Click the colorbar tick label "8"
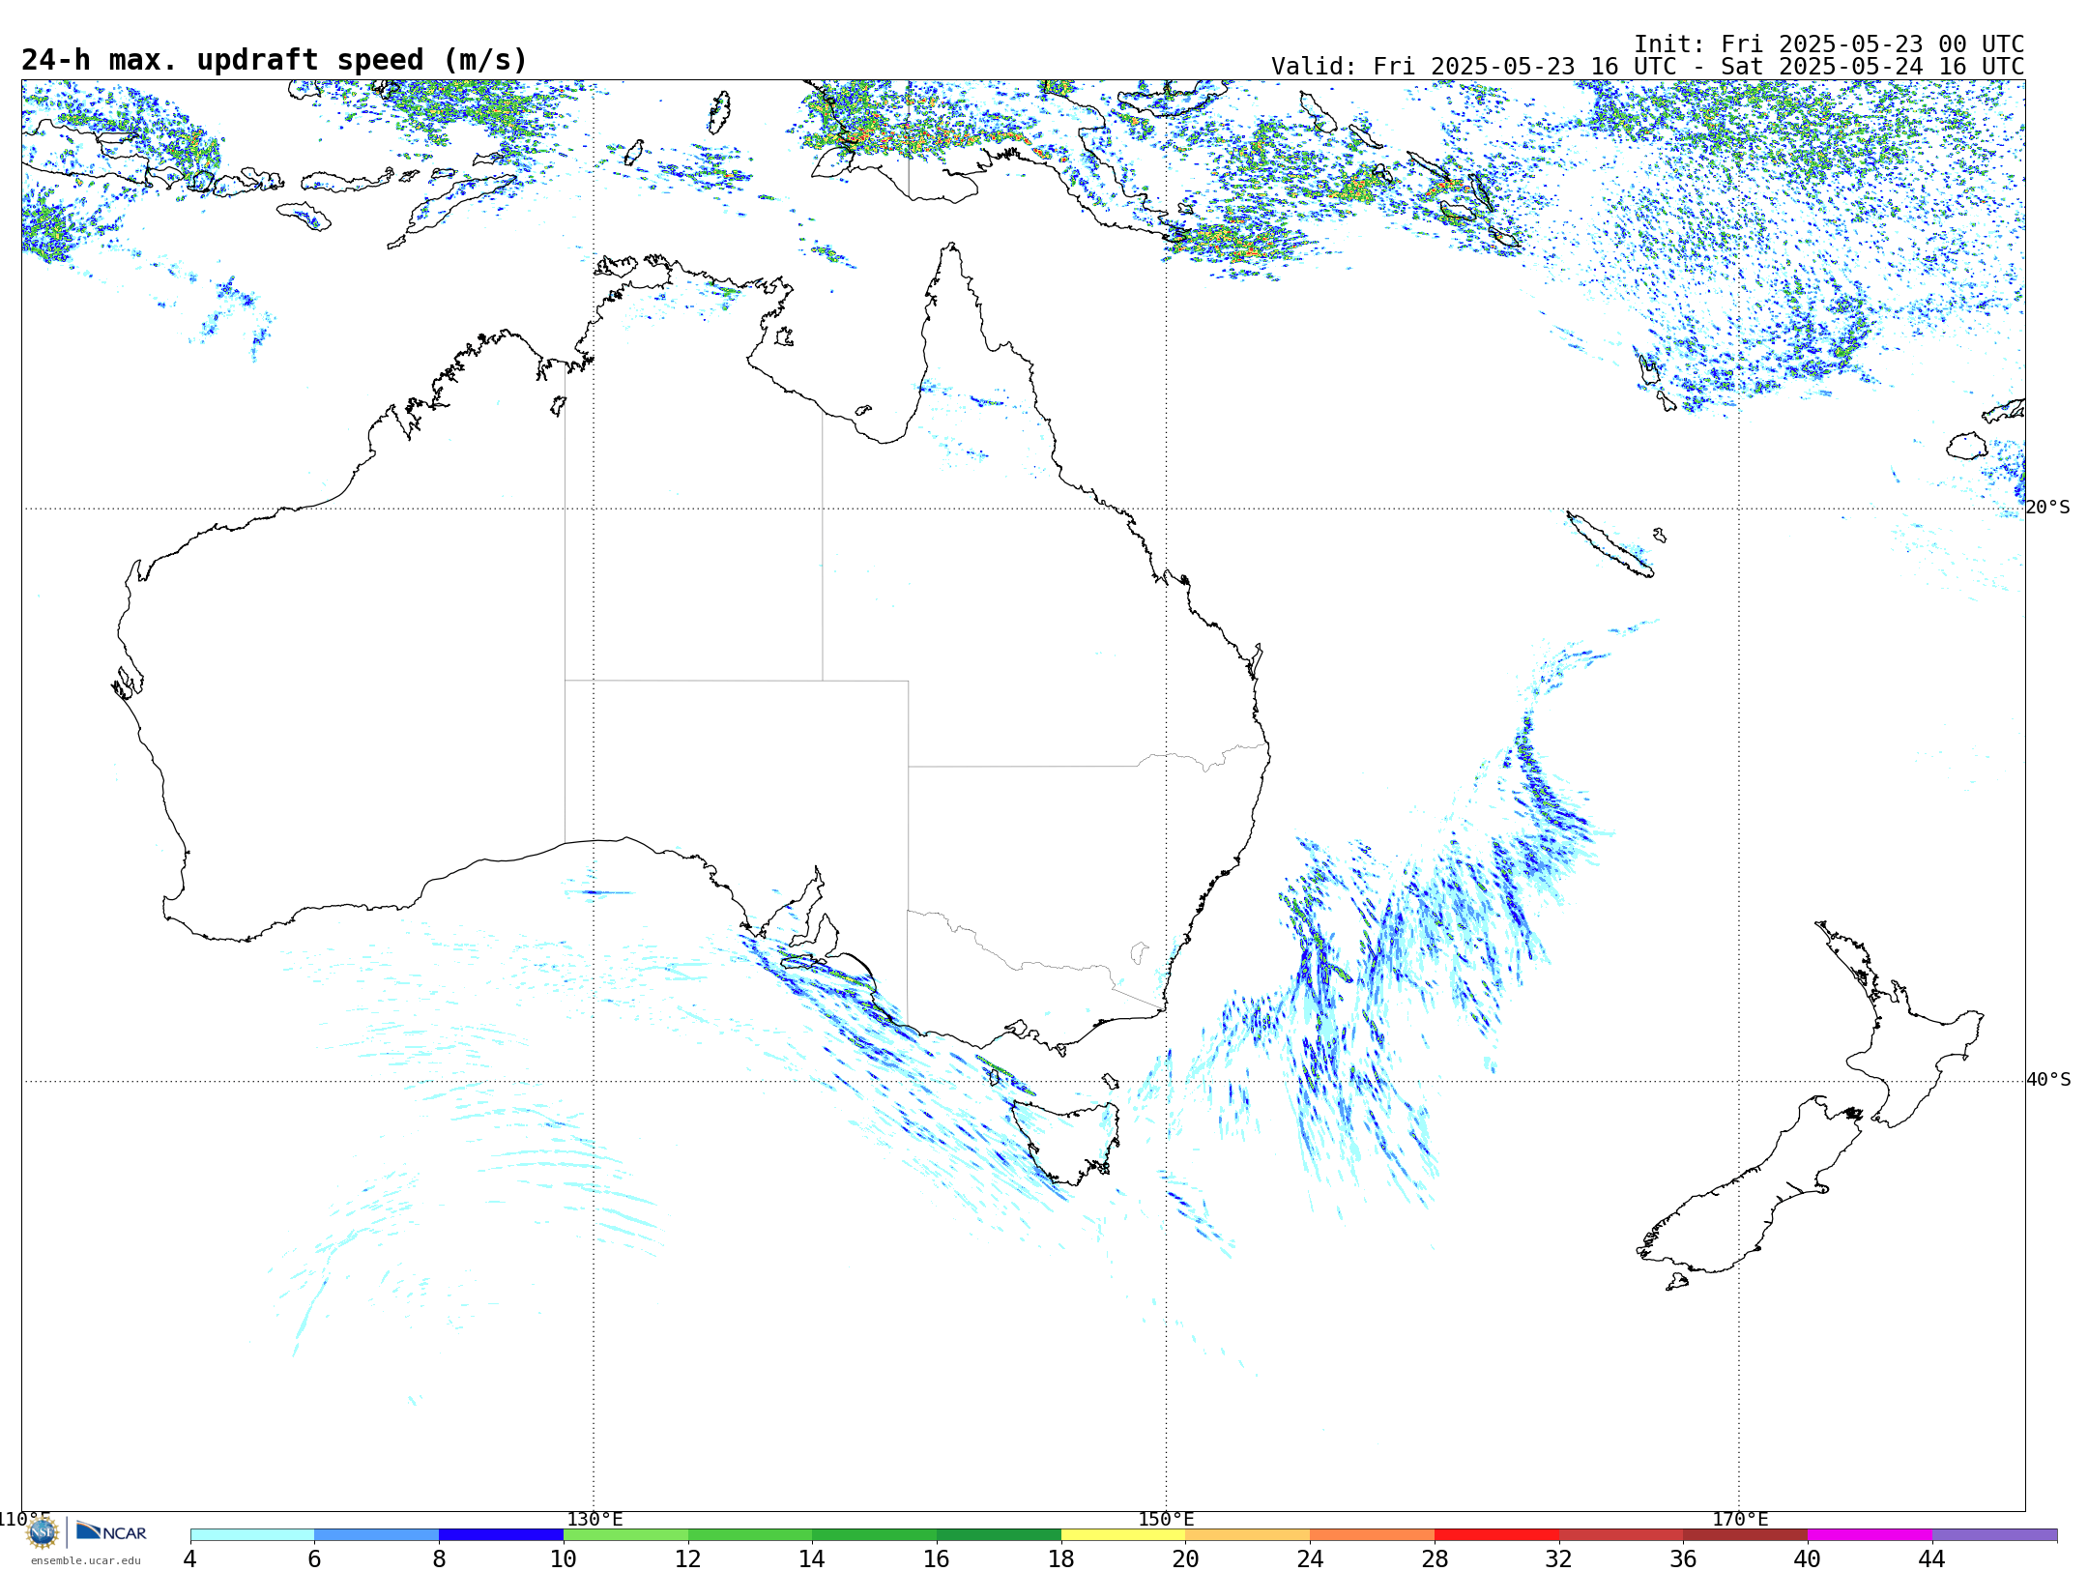2088x1572 pixels. tap(439, 1559)
